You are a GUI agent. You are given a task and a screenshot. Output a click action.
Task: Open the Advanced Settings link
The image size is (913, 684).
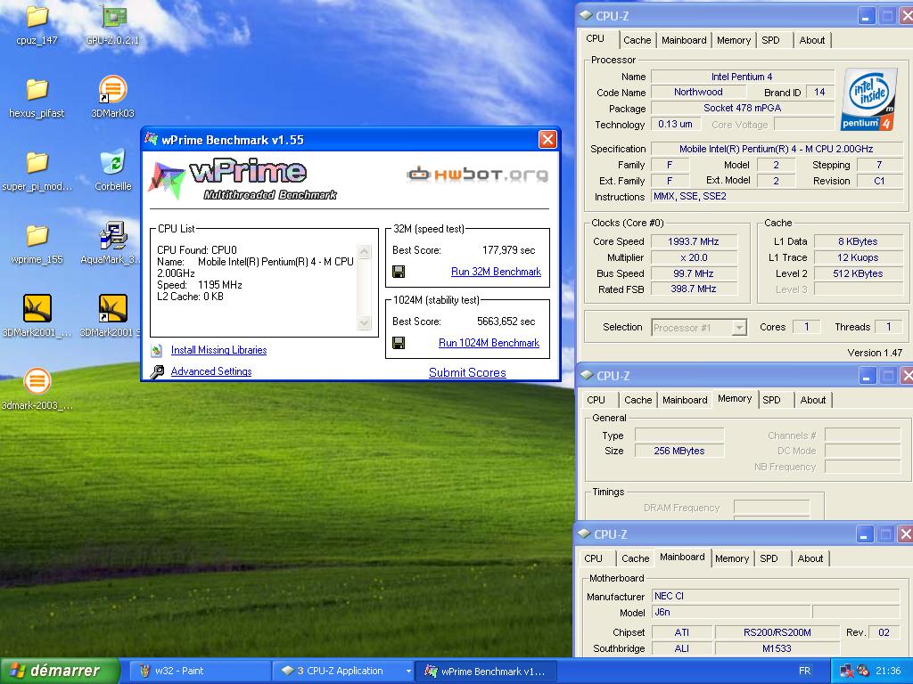211,371
